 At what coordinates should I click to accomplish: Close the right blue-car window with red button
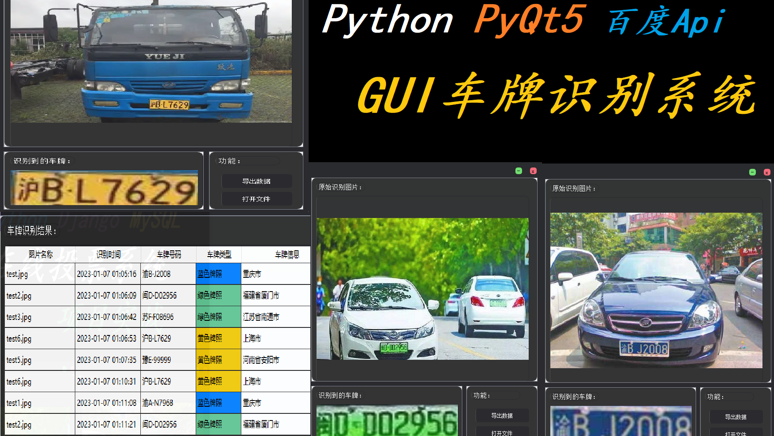pos(767,172)
